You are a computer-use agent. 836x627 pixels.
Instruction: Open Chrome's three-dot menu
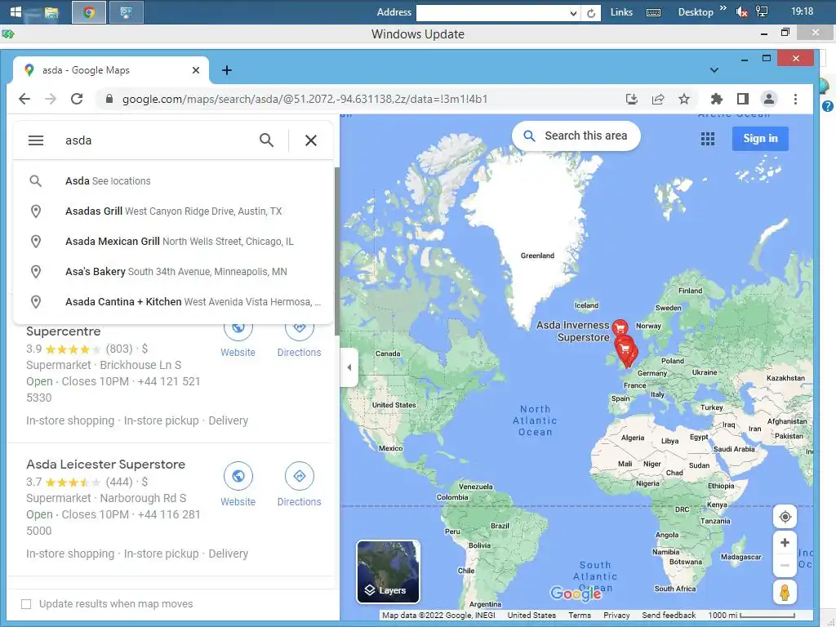(795, 99)
